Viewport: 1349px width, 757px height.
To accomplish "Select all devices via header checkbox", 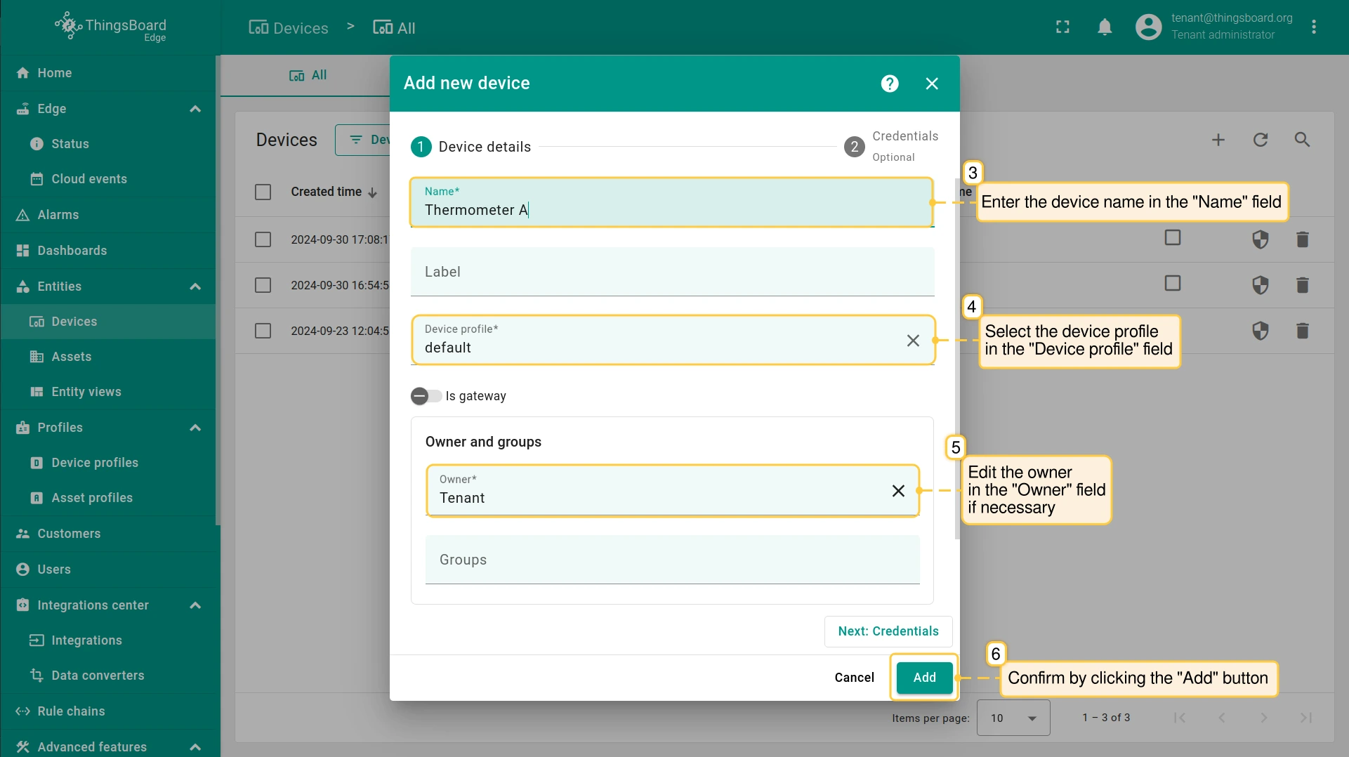I will pyautogui.click(x=263, y=192).
